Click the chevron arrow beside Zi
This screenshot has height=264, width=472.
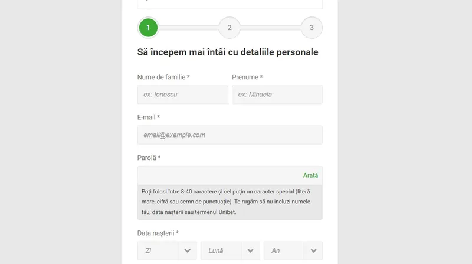(187, 251)
